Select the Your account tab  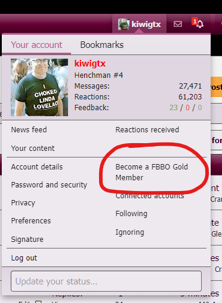point(36,45)
